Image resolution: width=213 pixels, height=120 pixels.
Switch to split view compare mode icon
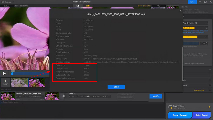click(x=88, y=6)
